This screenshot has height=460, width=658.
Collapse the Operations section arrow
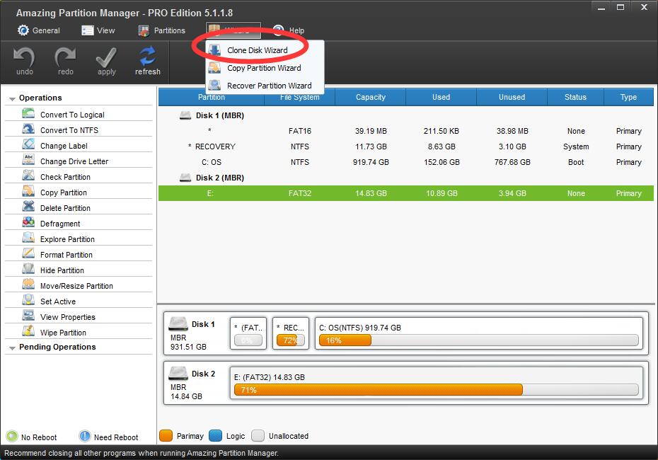(x=12, y=98)
